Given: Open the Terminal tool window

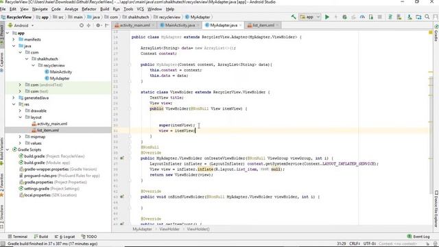Looking at the screenshot, I should (x=18, y=237).
